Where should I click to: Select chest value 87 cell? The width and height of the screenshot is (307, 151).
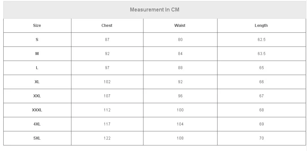pos(107,40)
